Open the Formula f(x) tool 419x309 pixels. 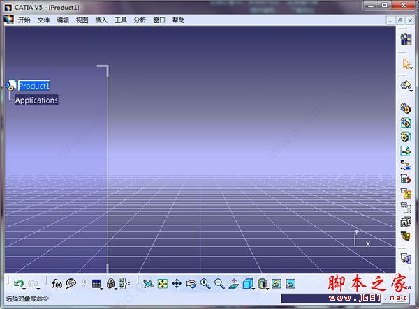click(x=57, y=283)
